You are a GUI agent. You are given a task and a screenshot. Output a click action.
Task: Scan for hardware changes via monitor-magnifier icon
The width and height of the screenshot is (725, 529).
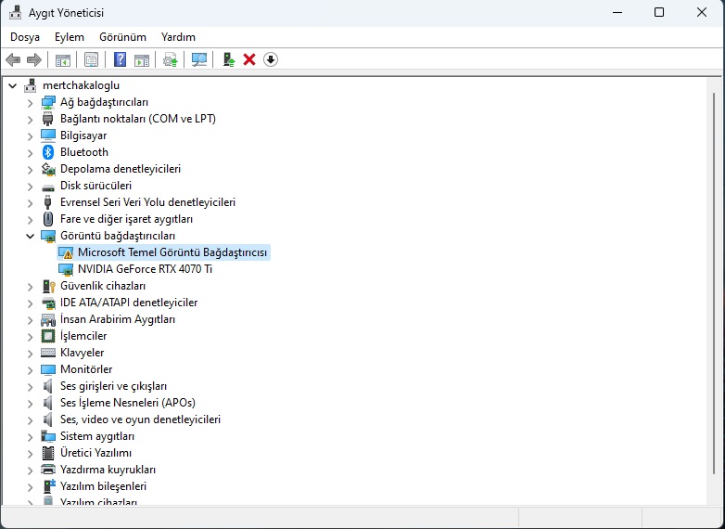pos(199,59)
